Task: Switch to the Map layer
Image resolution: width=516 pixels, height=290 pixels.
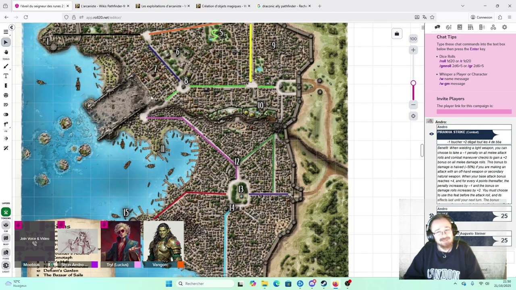Action: (6, 238)
